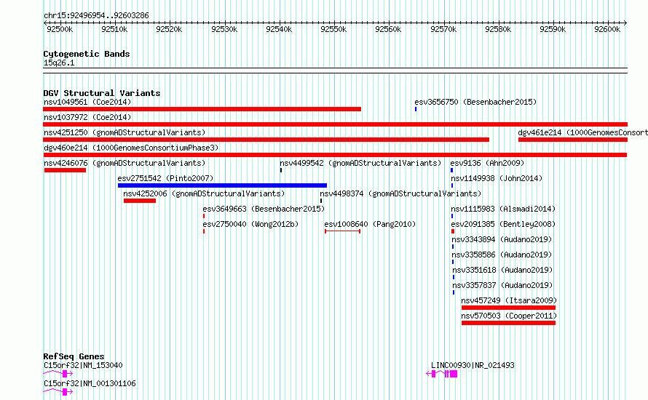Click nsv3351618 (Audano2019) label
This screenshot has width=648, height=400.
point(502,270)
